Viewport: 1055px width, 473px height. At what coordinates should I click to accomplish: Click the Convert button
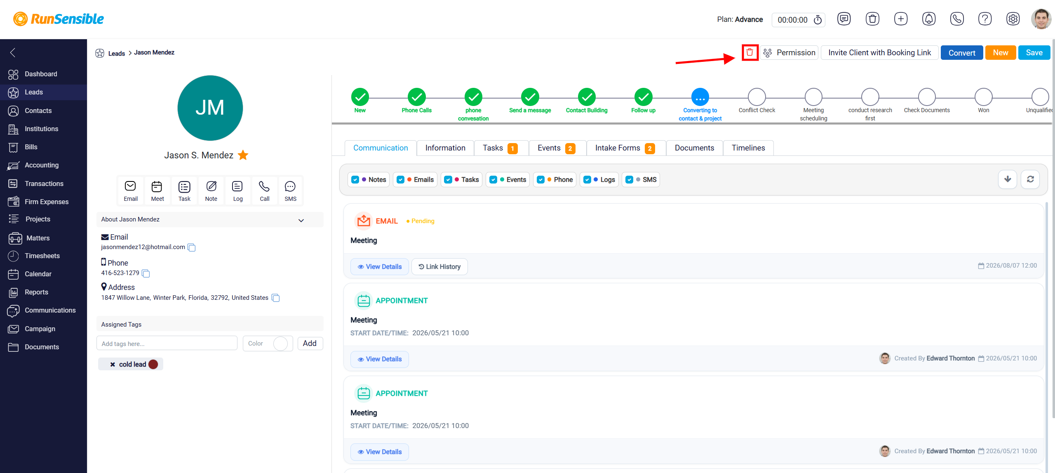point(961,53)
